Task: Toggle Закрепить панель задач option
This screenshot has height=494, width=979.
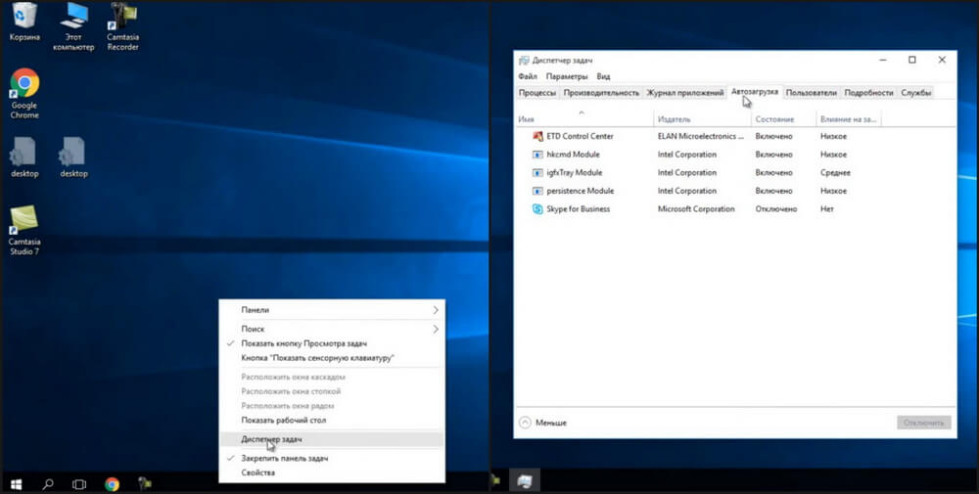Action: point(332,458)
